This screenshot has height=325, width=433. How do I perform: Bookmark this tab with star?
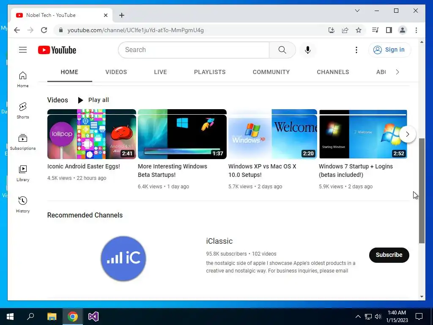pyautogui.click(x=359, y=30)
